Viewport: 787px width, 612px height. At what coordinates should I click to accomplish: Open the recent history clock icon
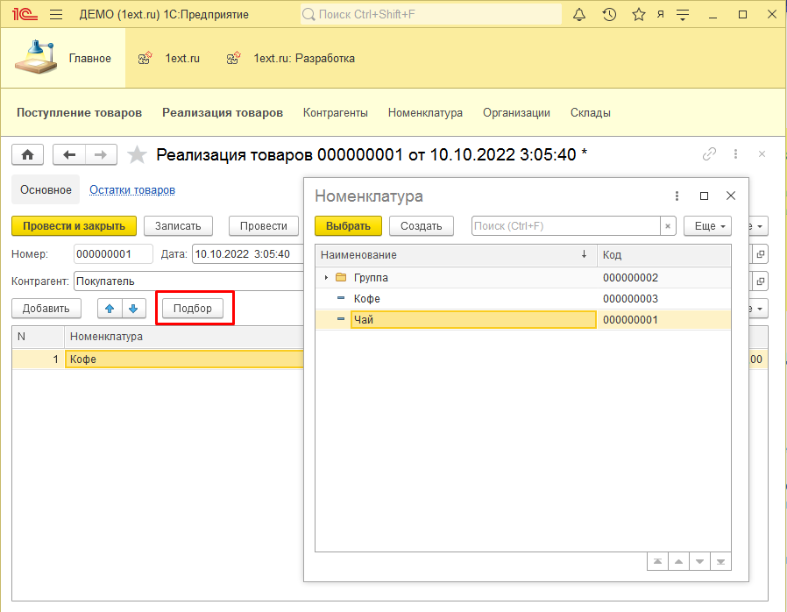[609, 14]
